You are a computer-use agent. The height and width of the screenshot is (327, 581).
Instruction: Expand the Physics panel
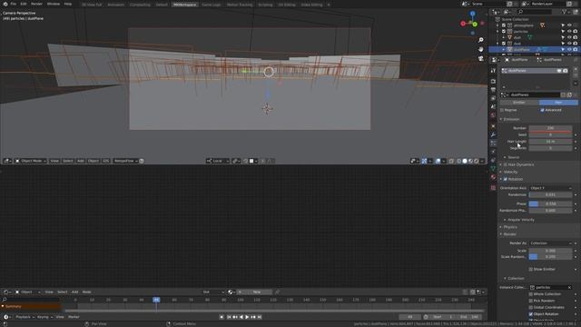pyautogui.click(x=510, y=227)
